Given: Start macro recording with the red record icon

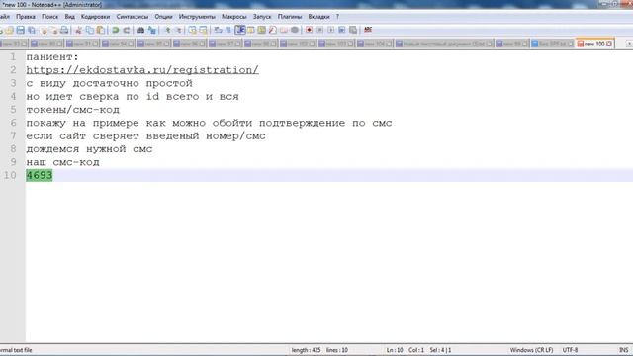Looking at the screenshot, I should coord(310,30).
